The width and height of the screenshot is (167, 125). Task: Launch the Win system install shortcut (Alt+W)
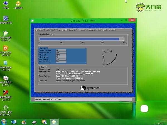pyautogui.click(x=6, y=63)
